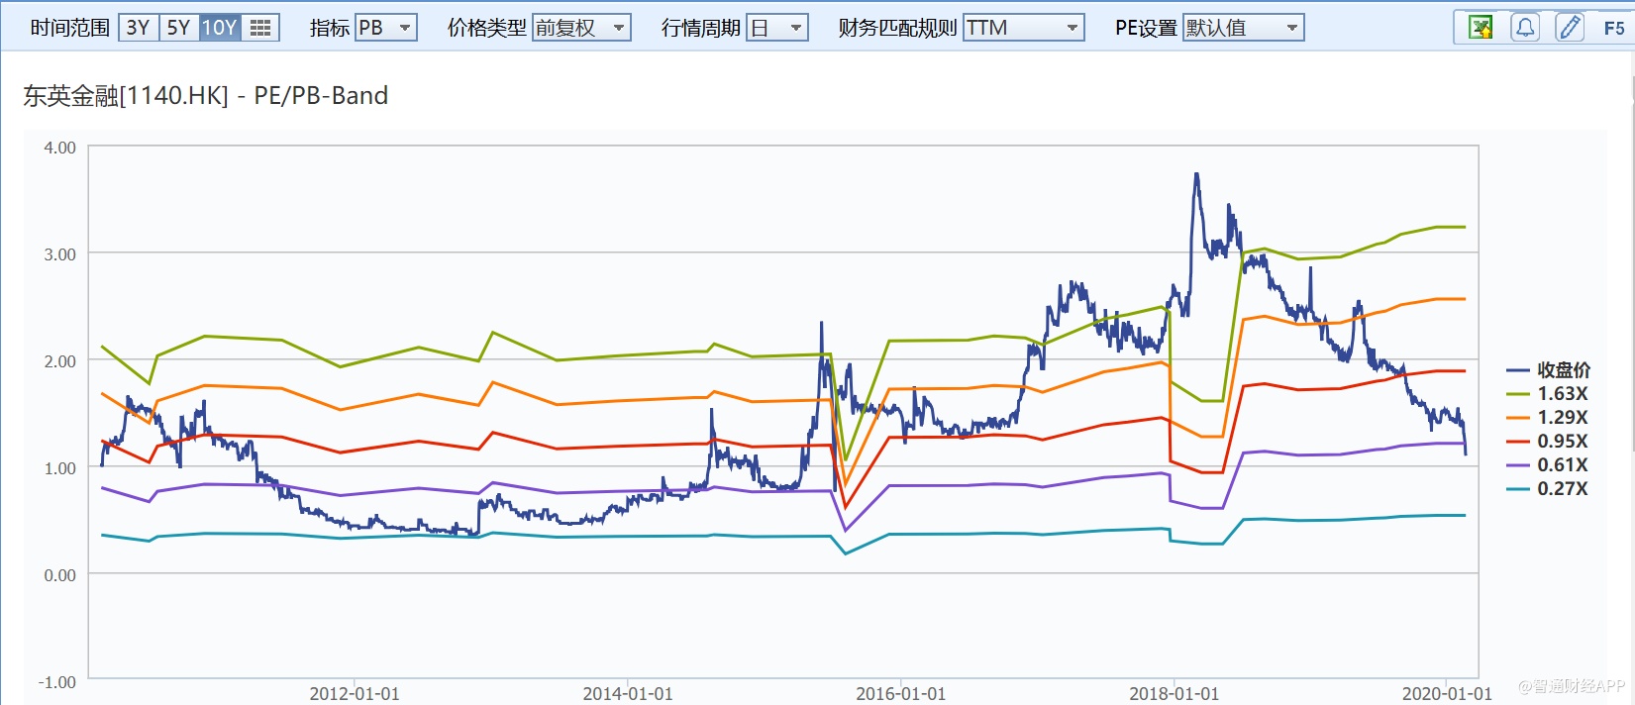Select the 3Y time range
Image resolution: width=1635 pixels, height=705 pixels.
138,28
